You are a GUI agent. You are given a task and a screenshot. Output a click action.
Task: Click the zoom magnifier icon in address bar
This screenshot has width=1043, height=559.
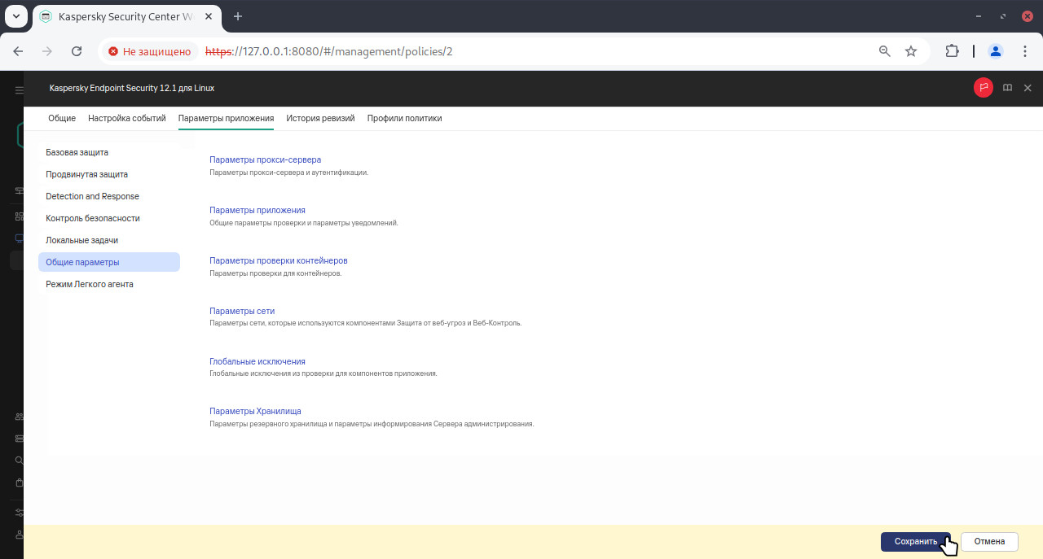click(885, 51)
